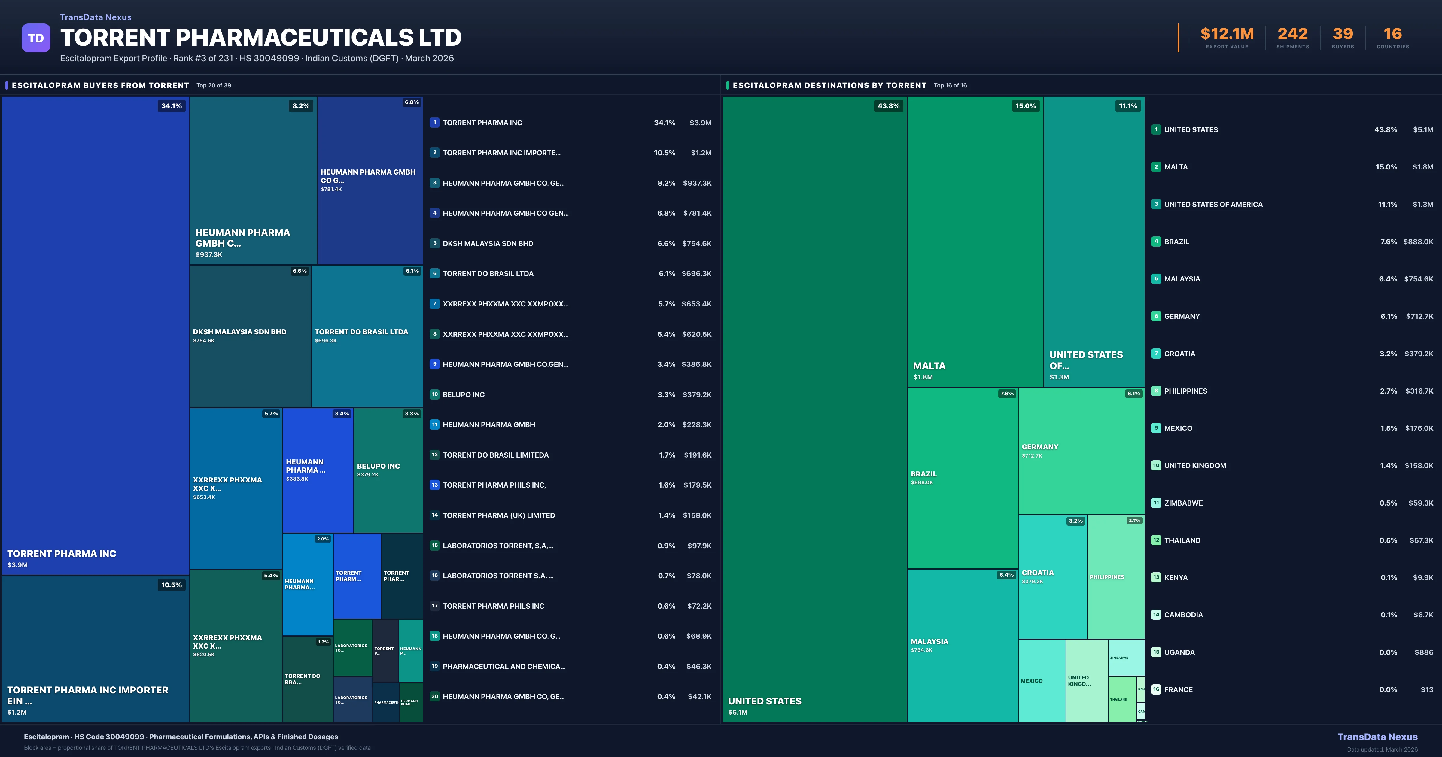Open the TransData Nexus link in footer
Image resolution: width=1442 pixels, height=757 pixels.
(1378, 736)
